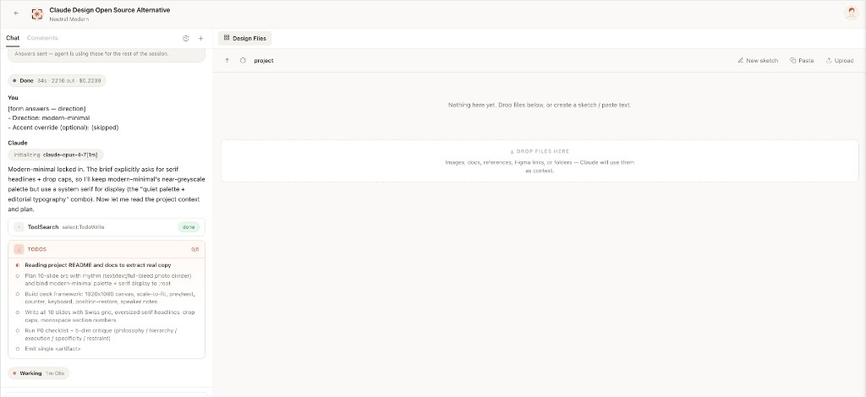Click the Nothing here yet message

[540, 105]
